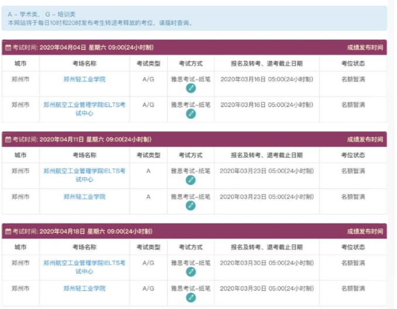Click deadline 2020年03月30日 05:00 for 郑州航空工业管理学院
Screen dimensions: 397x309
pyautogui.click(x=267, y=263)
